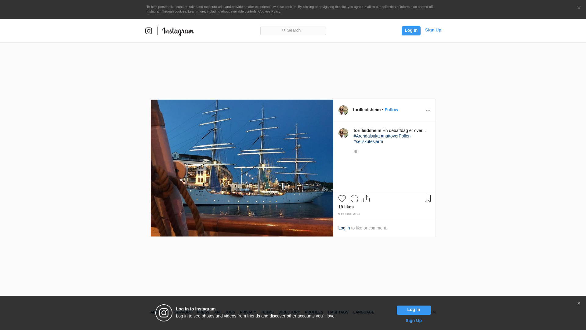
Task: Click the share post icon
Action: click(x=366, y=199)
